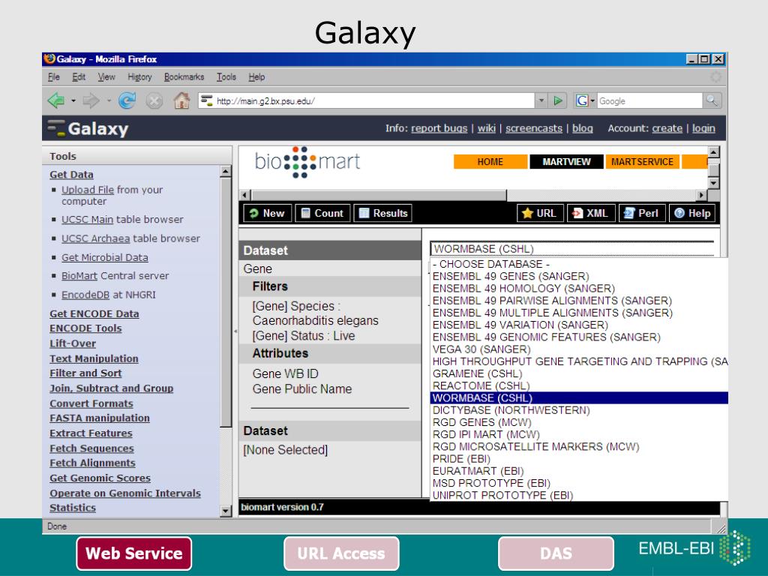Click the search magnifier icon
Screen dimensions: 768x576
(712, 101)
